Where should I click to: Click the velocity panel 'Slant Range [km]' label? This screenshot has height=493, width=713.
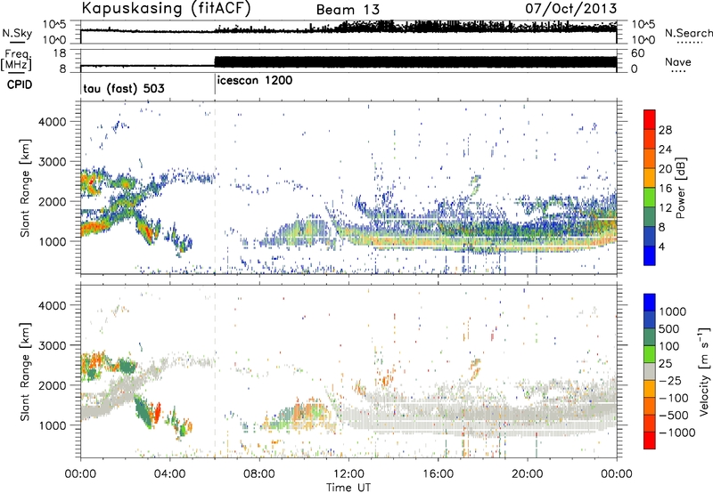[x=25, y=372]
